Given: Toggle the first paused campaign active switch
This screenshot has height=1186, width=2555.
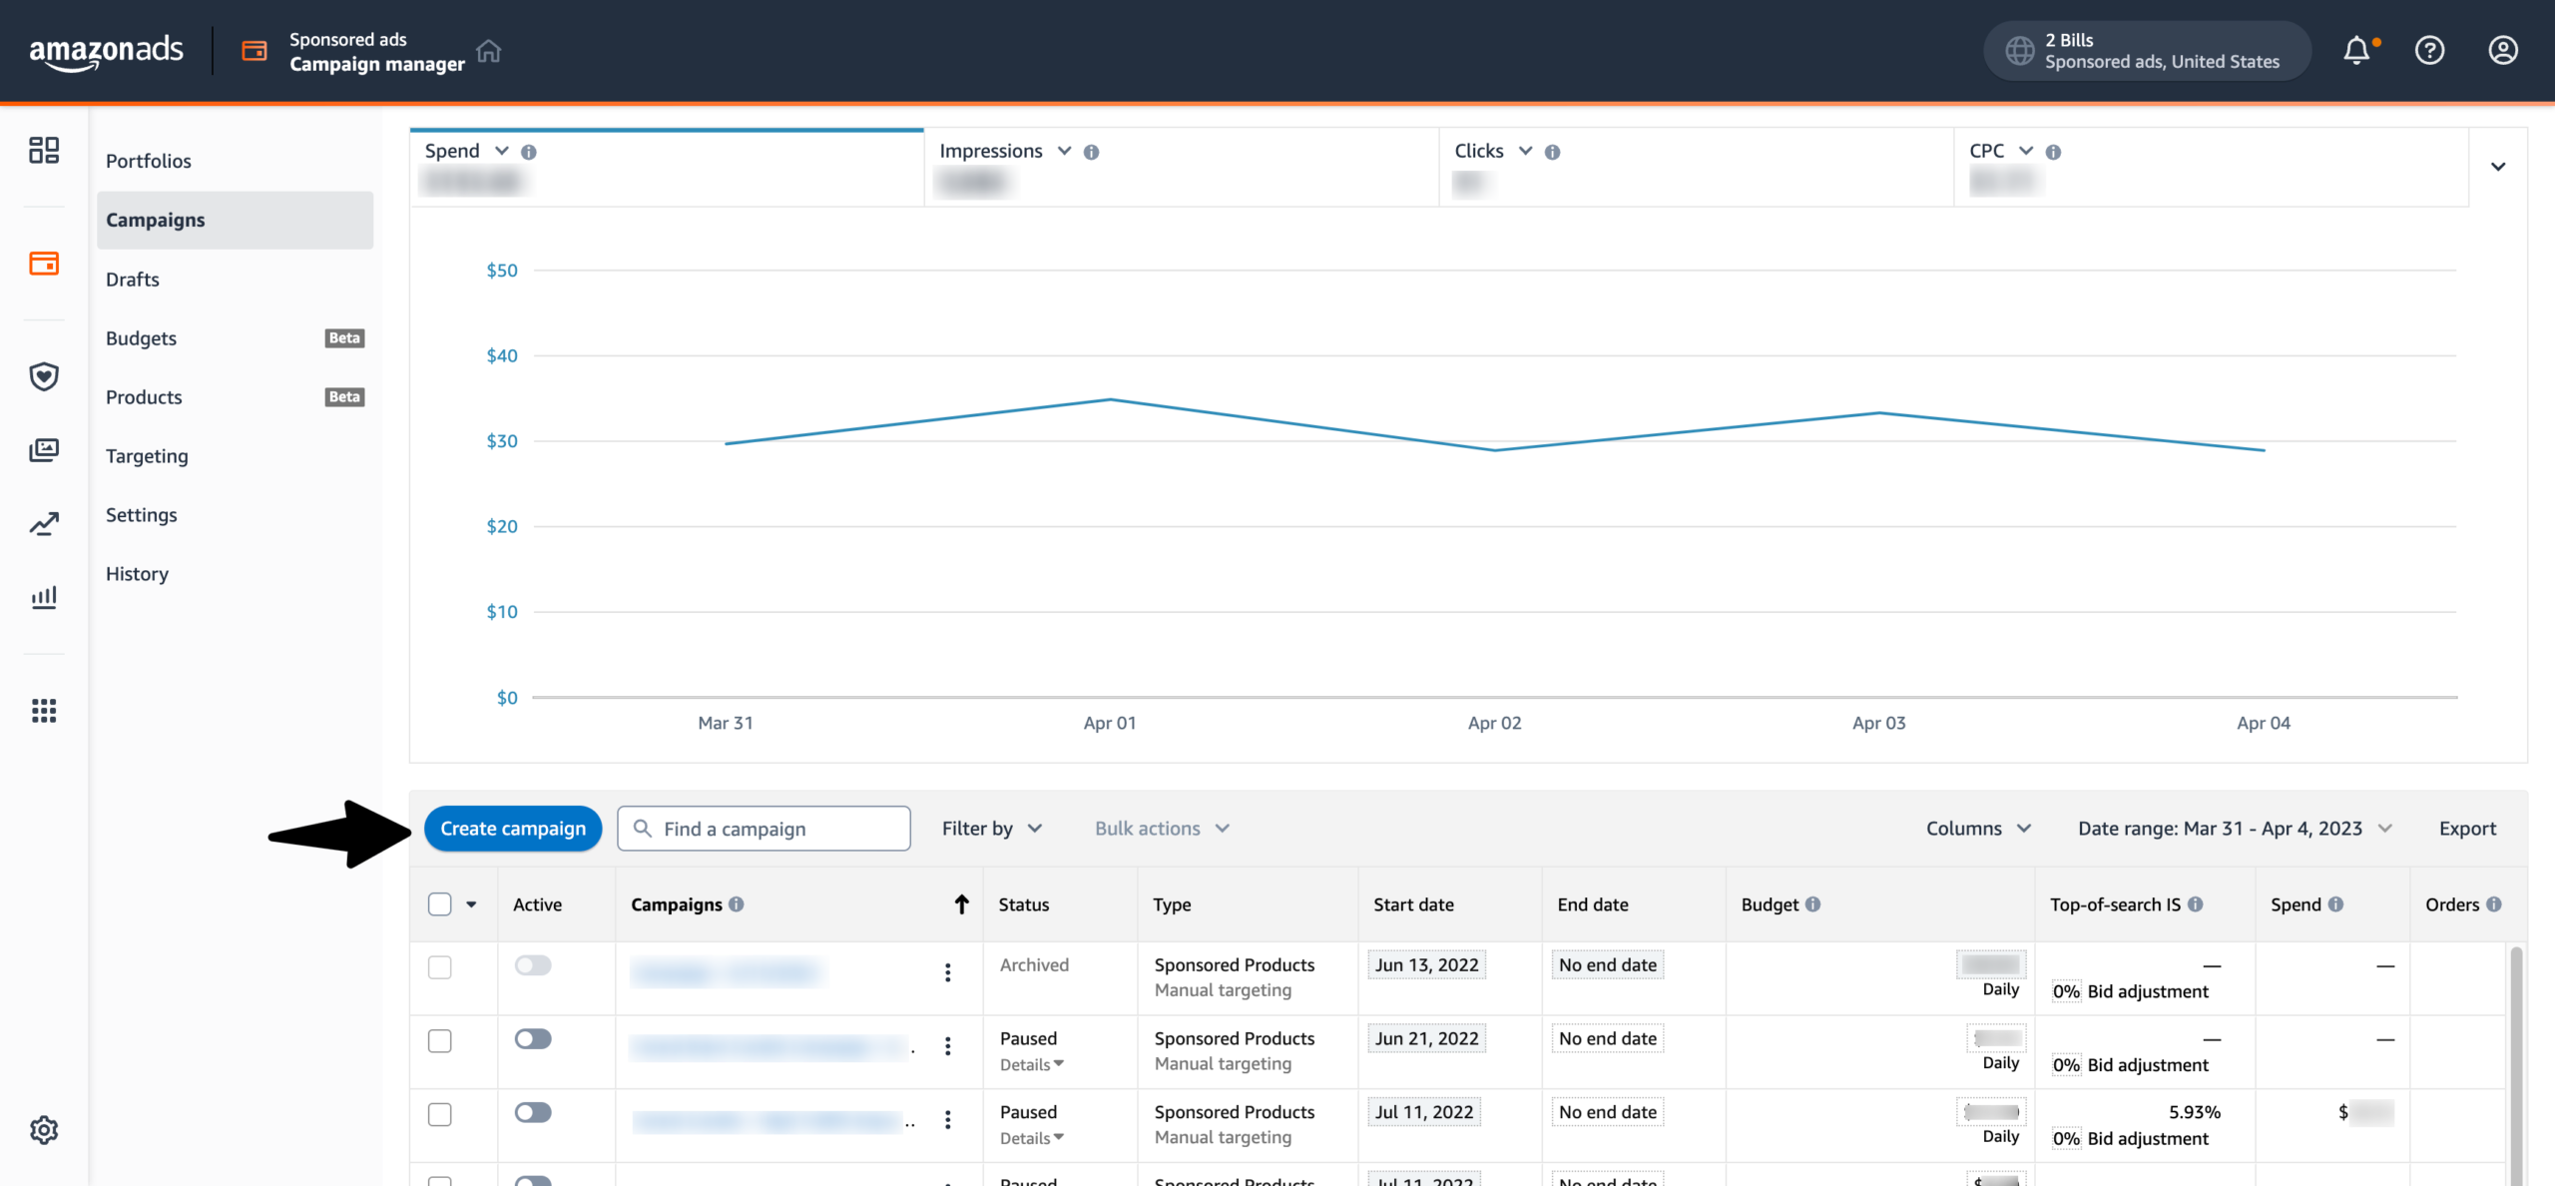Looking at the screenshot, I should [x=533, y=1039].
